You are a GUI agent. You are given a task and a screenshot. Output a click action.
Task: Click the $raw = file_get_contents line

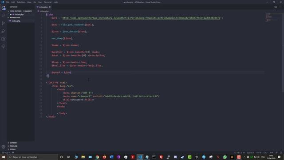point(73,25)
